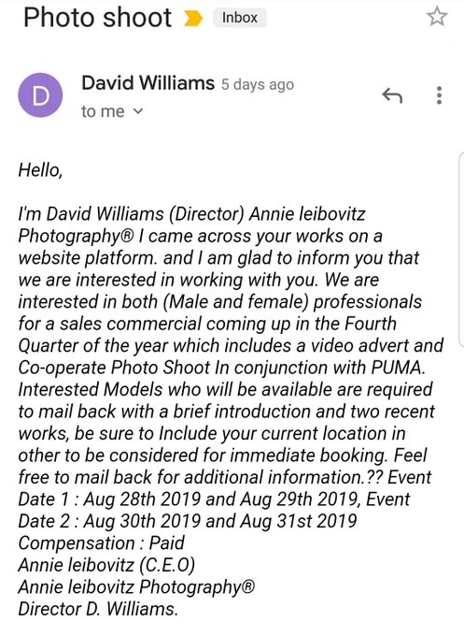Click the scrollbar handle on right edge
This screenshot has height=636, width=464.
click(461, 250)
